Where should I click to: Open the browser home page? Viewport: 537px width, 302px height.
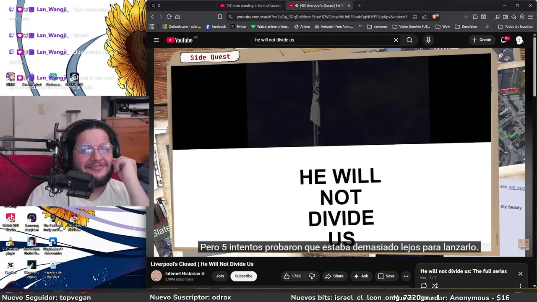[177, 17]
